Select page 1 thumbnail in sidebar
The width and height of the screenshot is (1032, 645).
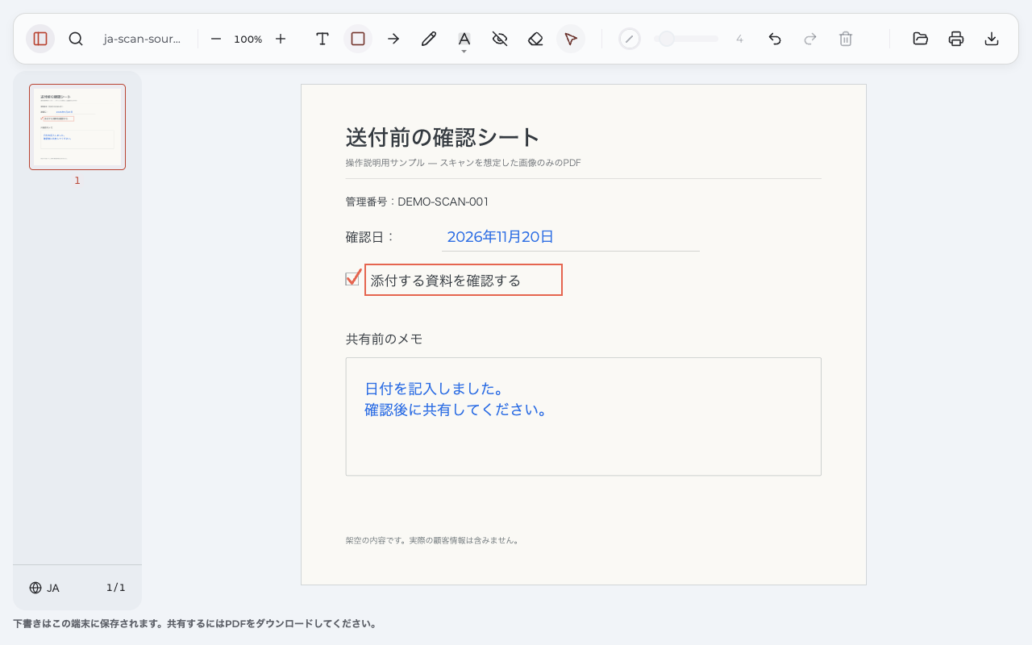[77, 127]
